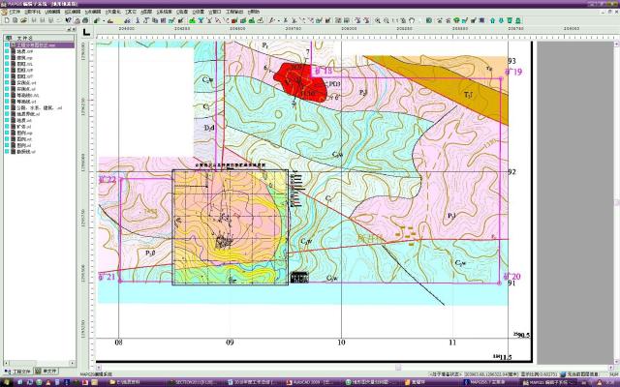
Task: Toggle checkbox for 地质界线.wl layer
Action: (x=8, y=114)
